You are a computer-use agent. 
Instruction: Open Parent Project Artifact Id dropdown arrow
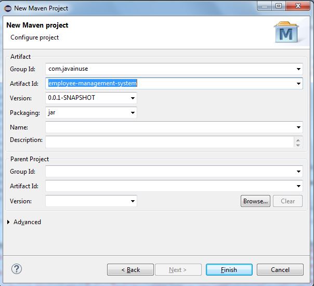pos(298,186)
